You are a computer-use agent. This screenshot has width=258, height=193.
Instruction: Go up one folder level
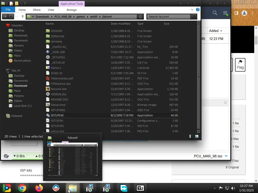point(23,17)
